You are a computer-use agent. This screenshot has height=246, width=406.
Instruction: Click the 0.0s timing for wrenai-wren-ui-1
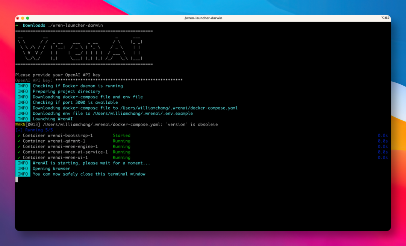coord(382,158)
